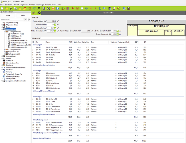Click the zurück button

8,15
